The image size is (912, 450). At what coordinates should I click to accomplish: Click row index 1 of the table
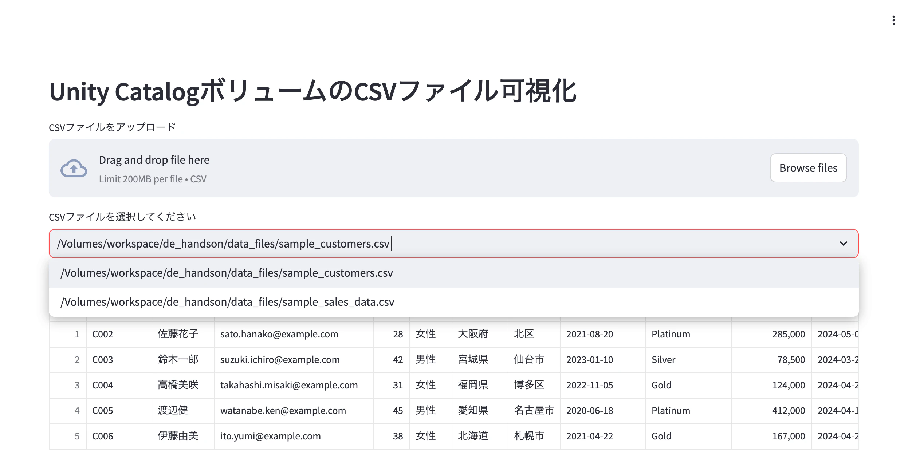point(68,334)
